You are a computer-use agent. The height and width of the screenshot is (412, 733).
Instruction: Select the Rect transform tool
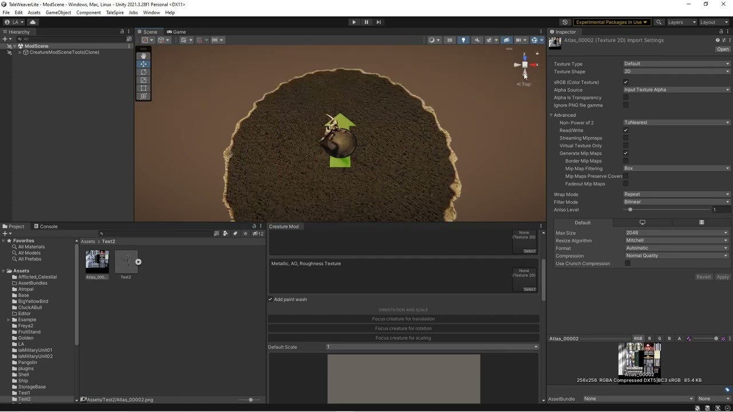click(x=143, y=88)
